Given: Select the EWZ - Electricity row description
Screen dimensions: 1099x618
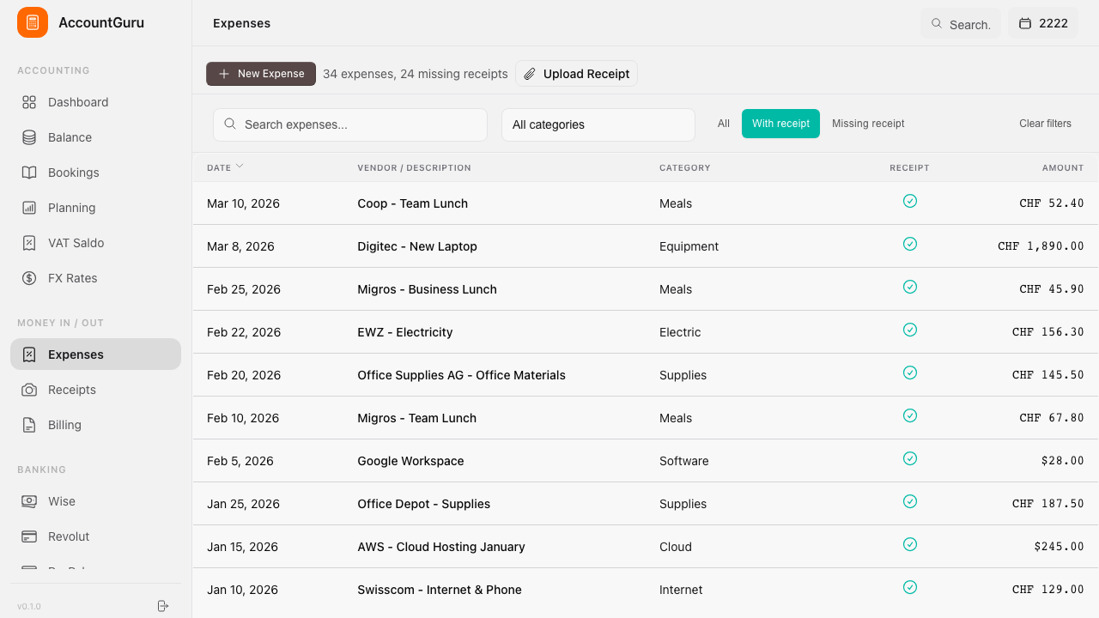Looking at the screenshot, I should (x=405, y=332).
